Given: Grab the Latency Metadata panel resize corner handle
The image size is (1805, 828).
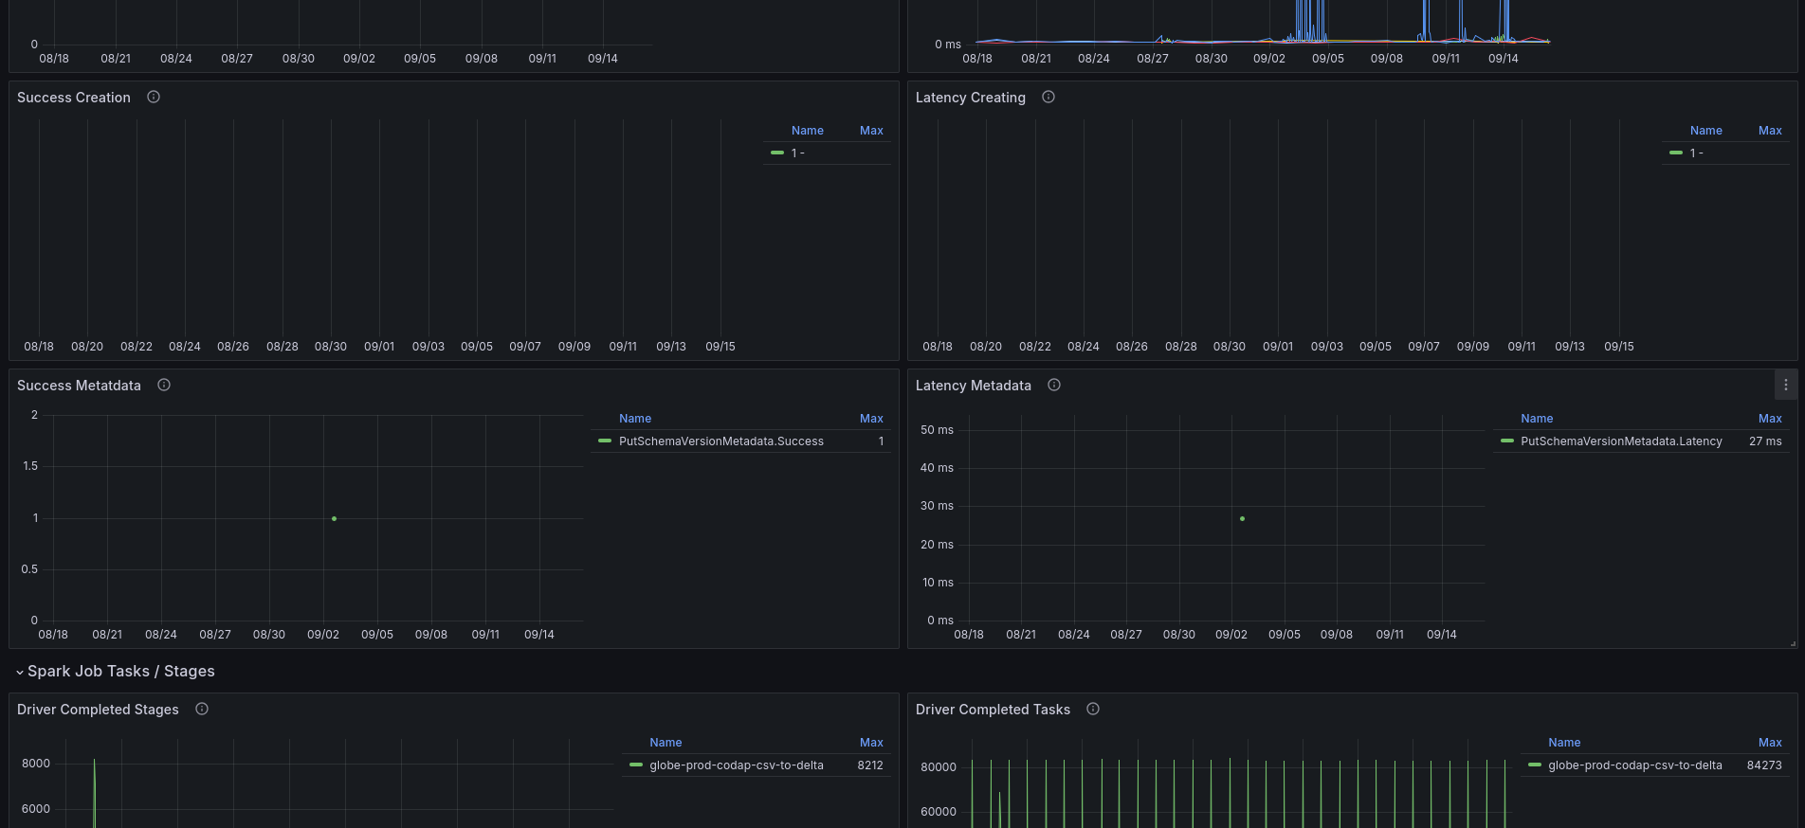Looking at the screenshot, I should [1793, 643].
